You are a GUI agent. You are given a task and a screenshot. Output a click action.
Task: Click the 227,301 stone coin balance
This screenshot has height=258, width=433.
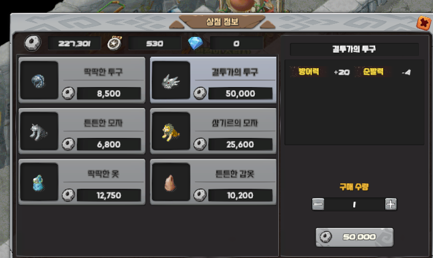[x=74, y=44]
